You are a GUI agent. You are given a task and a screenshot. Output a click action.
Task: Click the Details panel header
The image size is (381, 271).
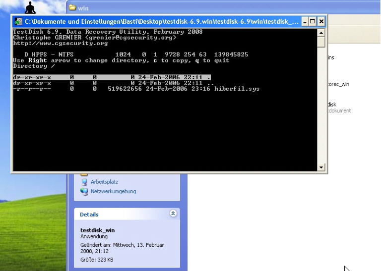pos(127,214)
